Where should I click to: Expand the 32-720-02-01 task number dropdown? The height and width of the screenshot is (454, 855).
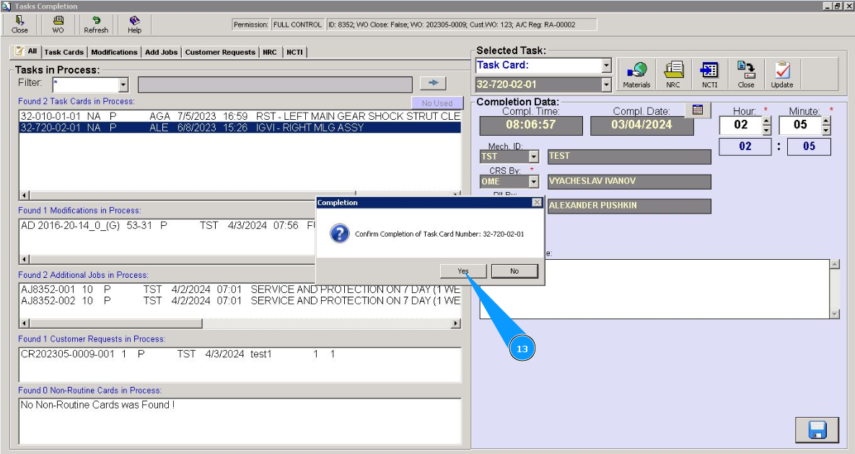(606, 84)
